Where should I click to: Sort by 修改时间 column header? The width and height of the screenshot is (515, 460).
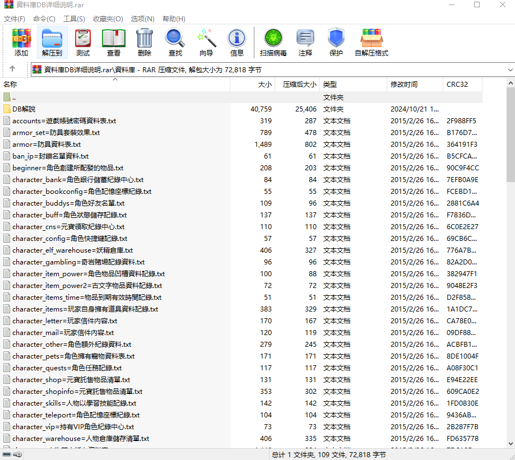[415, 85]
